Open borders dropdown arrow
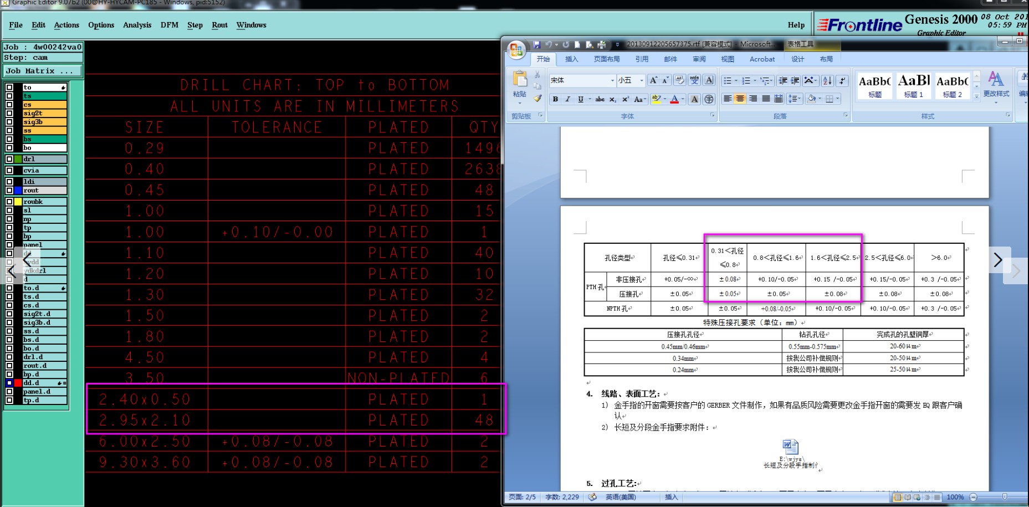1029x507 pixels. click(x=838, y=99)
